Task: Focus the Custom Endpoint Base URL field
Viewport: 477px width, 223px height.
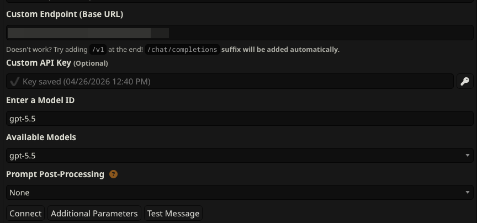Action: [240, 33]
